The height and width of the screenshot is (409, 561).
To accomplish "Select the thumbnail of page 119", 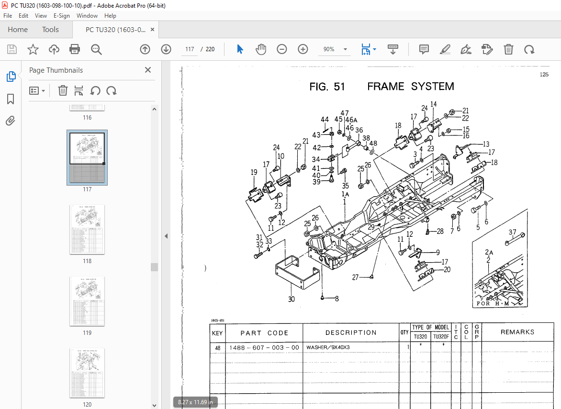I will (x=87, y=301).
